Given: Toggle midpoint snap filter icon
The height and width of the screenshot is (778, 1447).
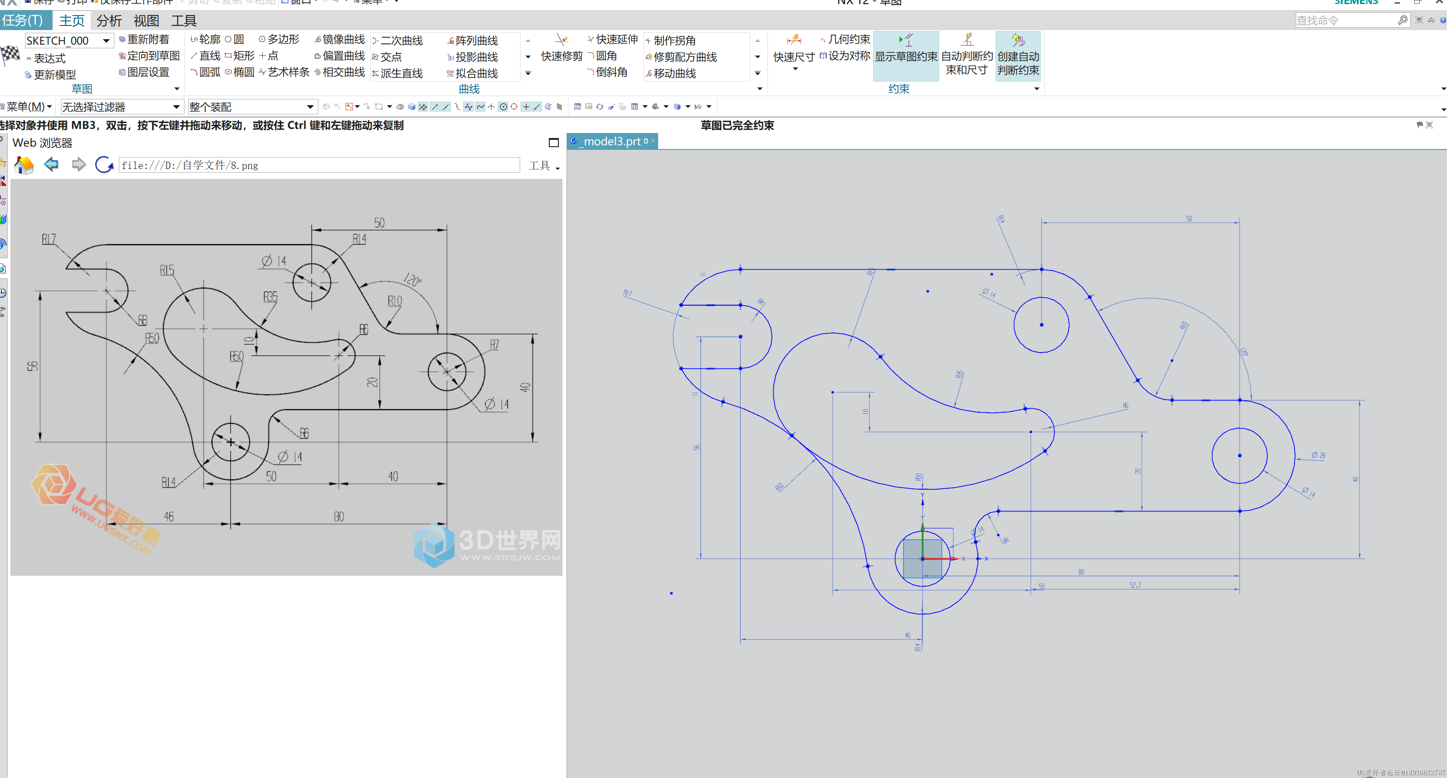Looking at the screenshot, I should tap(446, 107).
